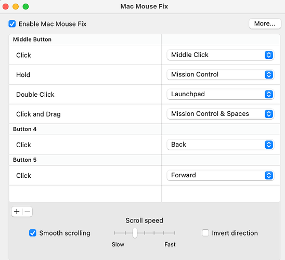Image resolution: width=285 pixels, height=260 pixels.
Task: Select the Click and Drag row label
Action: pos(38,114)
